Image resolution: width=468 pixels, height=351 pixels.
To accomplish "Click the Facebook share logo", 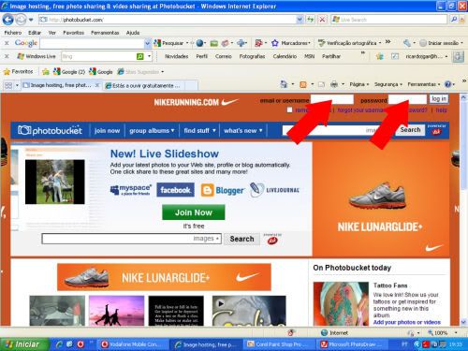I will 175,190.
